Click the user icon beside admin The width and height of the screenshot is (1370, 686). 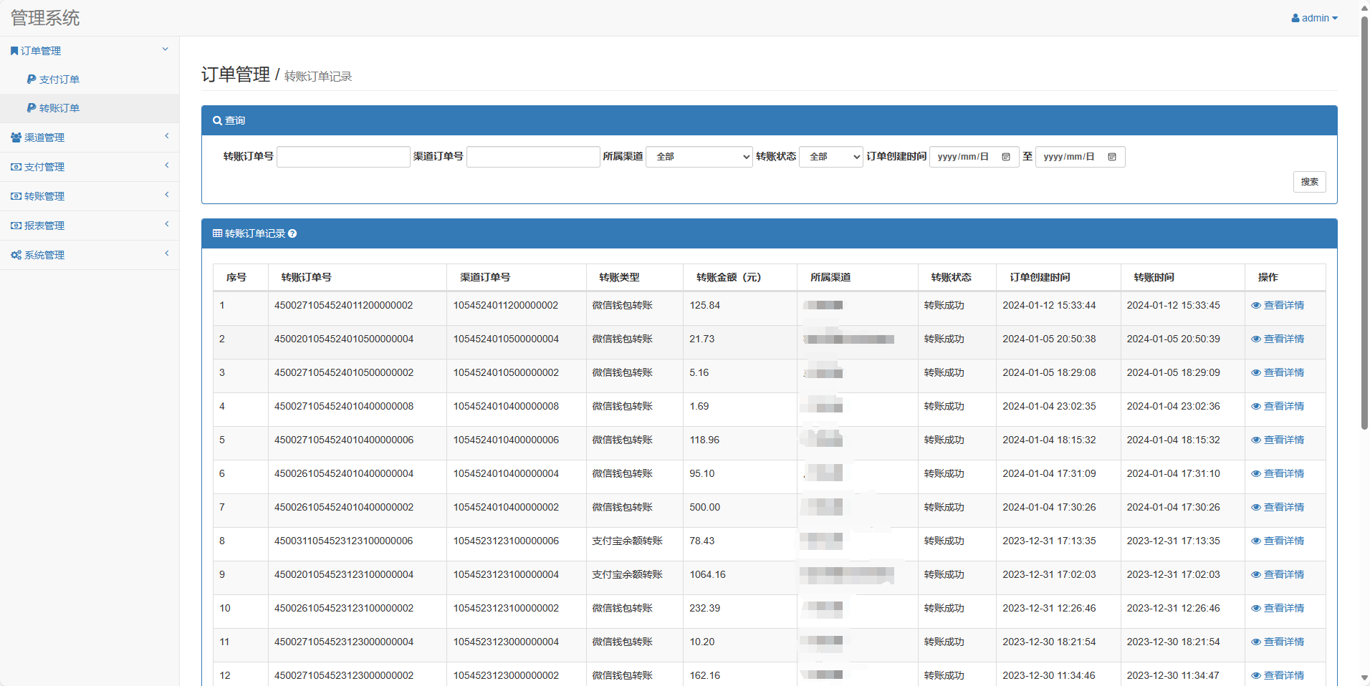[x=1295, y=18]
